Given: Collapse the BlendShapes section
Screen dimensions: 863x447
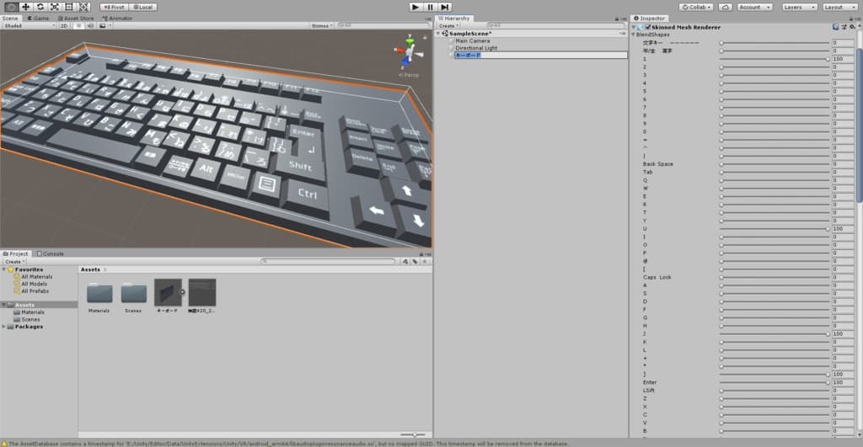Looking at the screenshot, I should [634, 35].
